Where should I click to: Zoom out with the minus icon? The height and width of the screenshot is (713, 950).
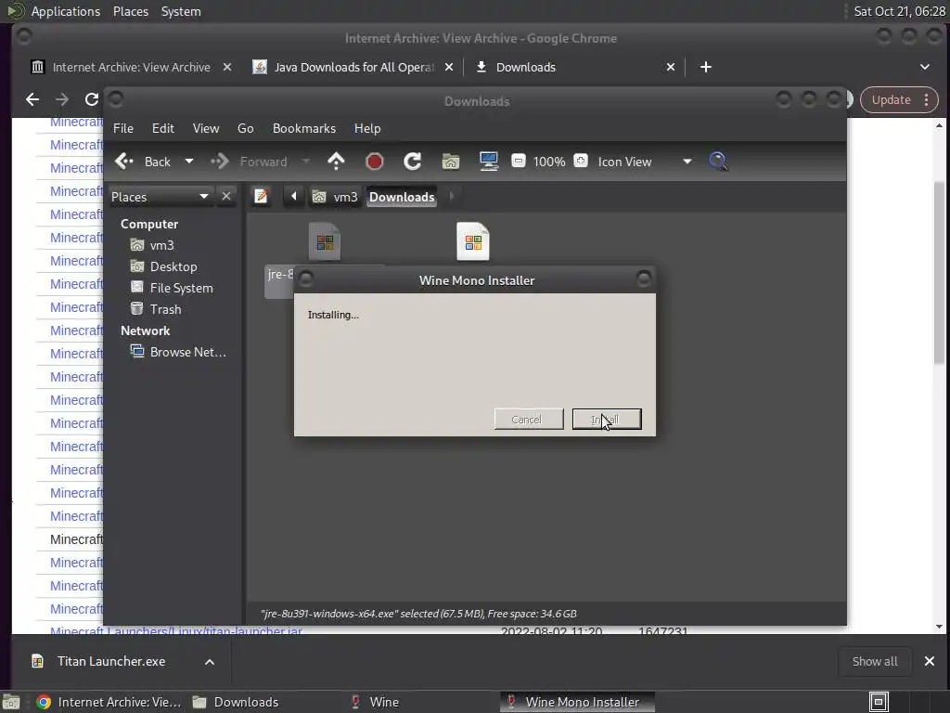(x=519, y=162)
